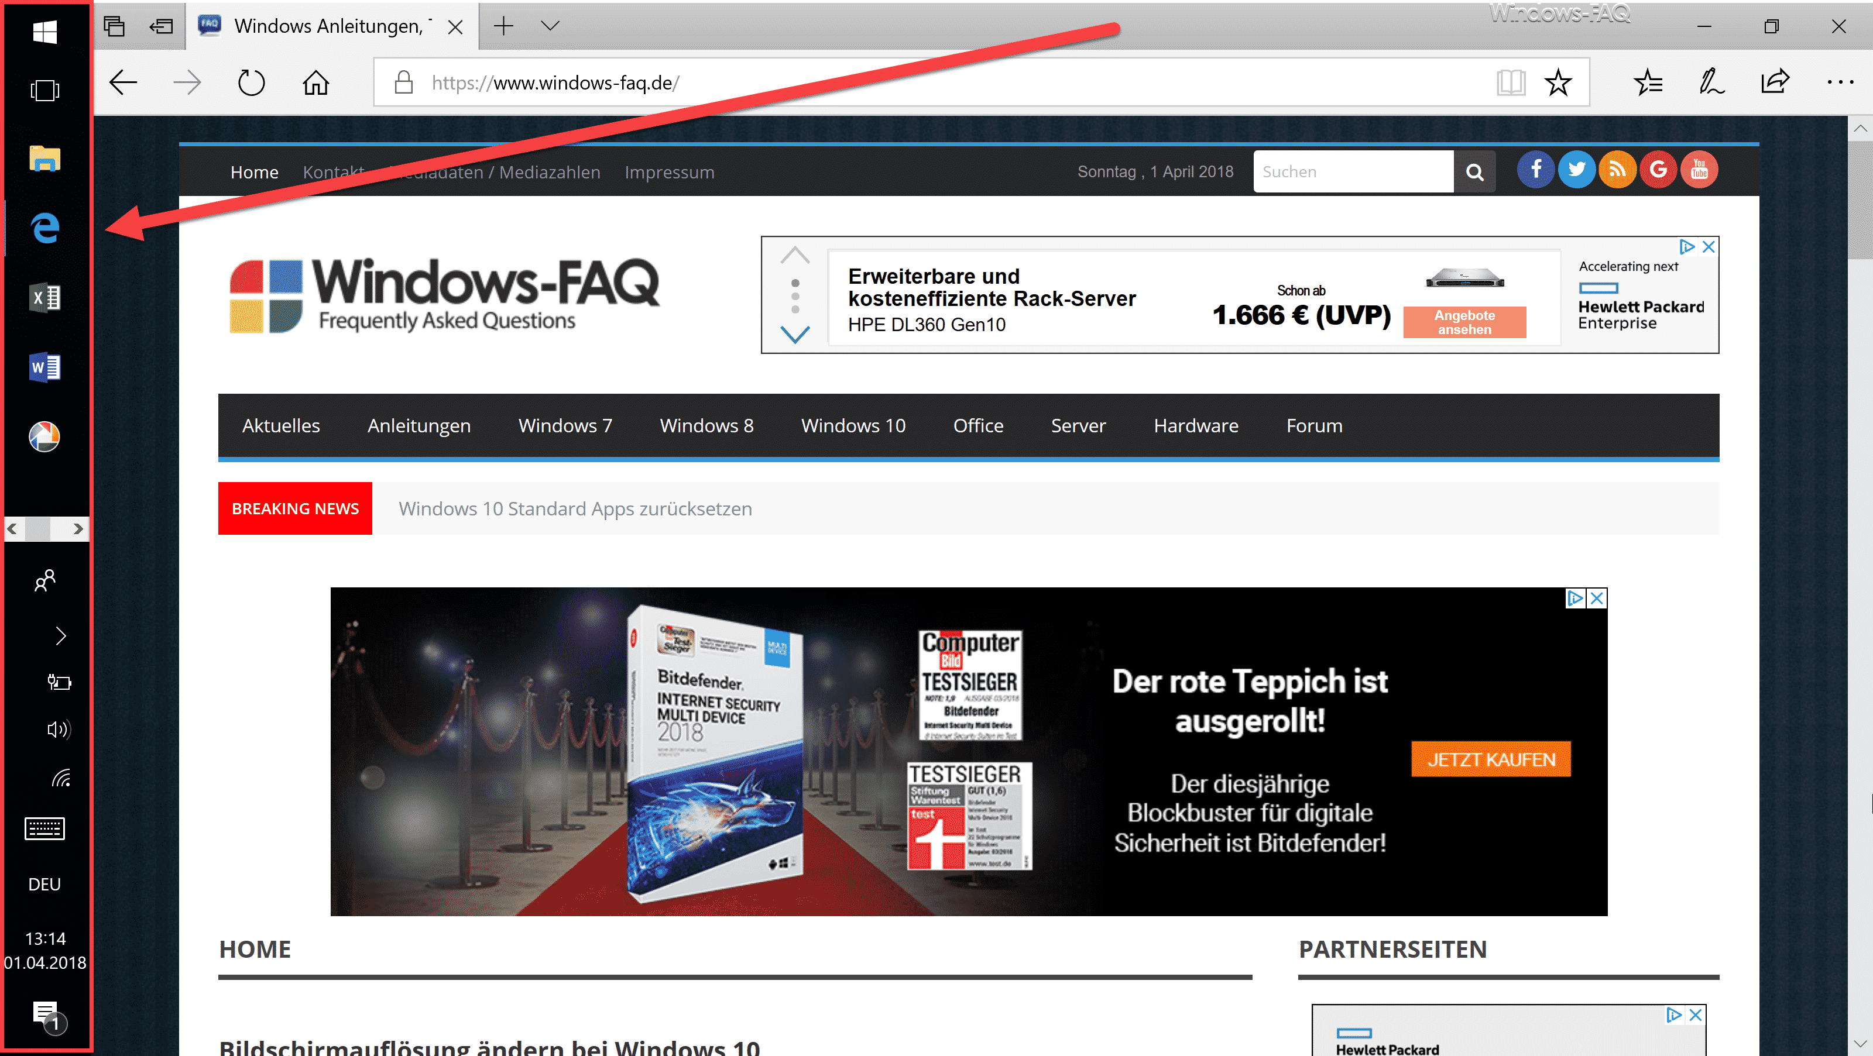Open the Reading view book icon

(x=1511, y=83)
